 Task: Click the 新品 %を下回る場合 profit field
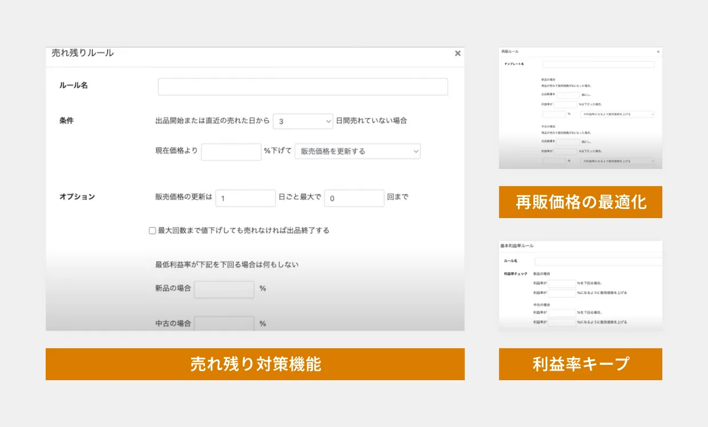pyautogui.click(x=562, y=283)
